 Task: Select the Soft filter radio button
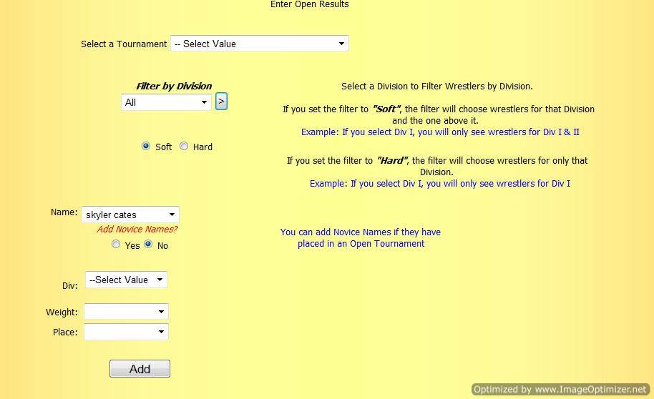[x=147, y=147]
